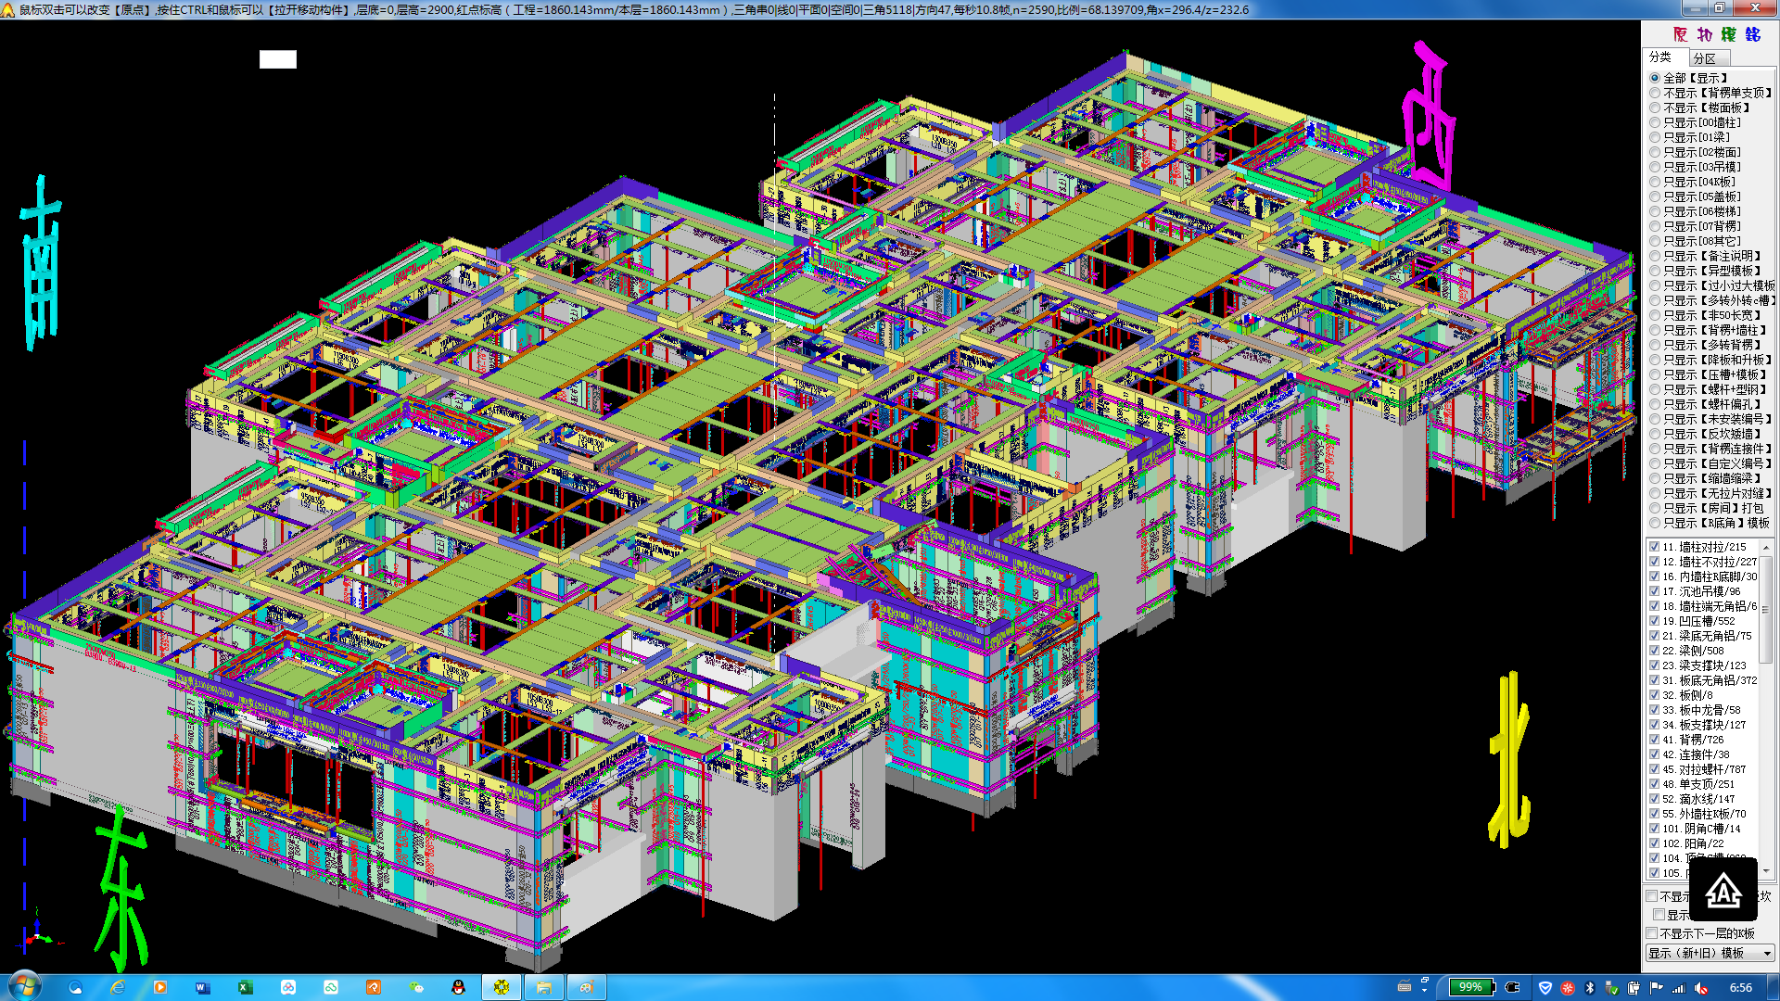Click the green 模 icon in the toolbar

click(1728, 34)
